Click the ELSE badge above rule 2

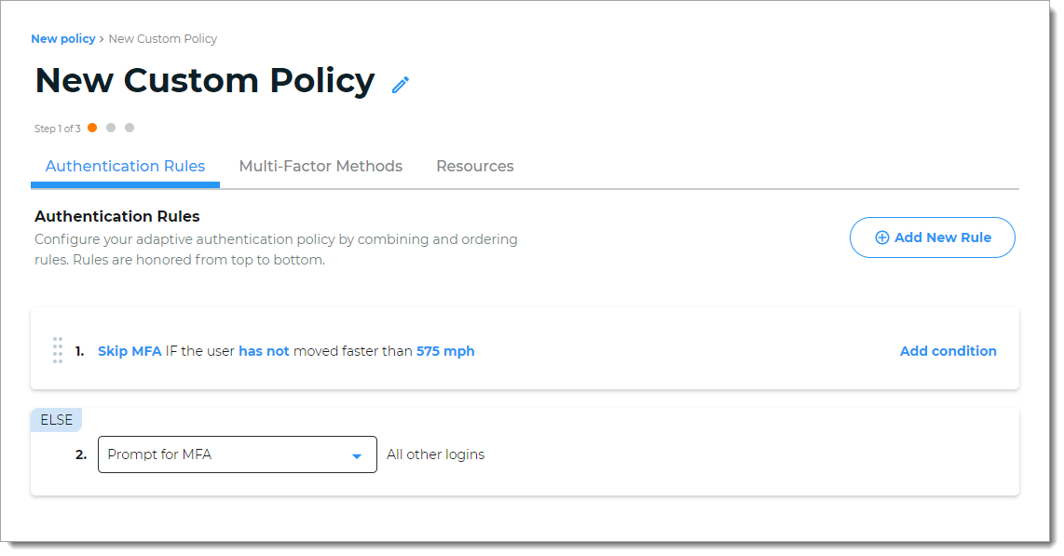pyautogui.click(x=56, y=419)
